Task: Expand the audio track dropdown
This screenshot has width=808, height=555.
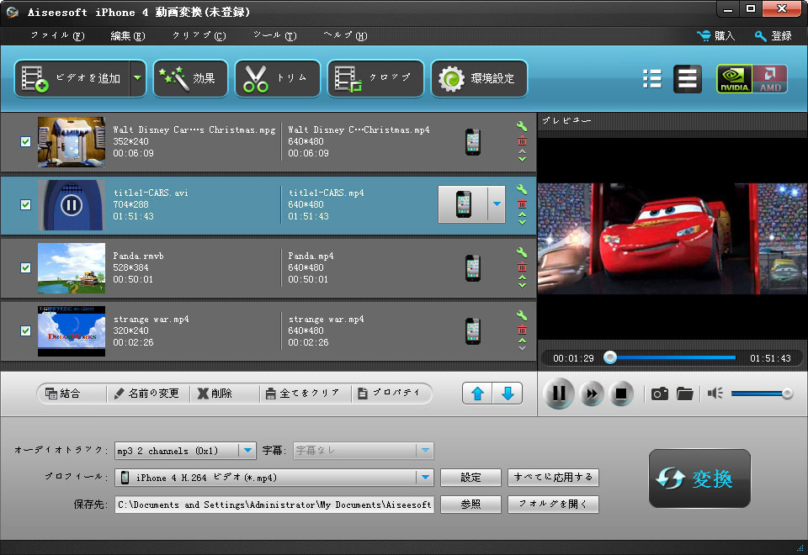Action: (247, 451)
